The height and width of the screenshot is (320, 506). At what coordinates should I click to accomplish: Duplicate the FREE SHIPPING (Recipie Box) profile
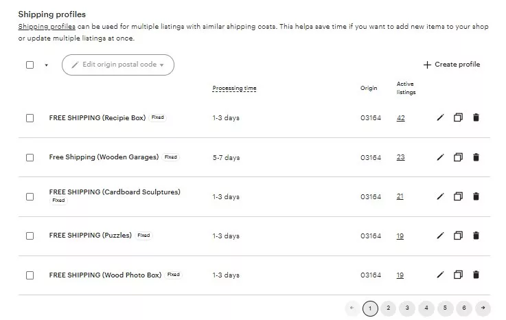coord(458,117)
